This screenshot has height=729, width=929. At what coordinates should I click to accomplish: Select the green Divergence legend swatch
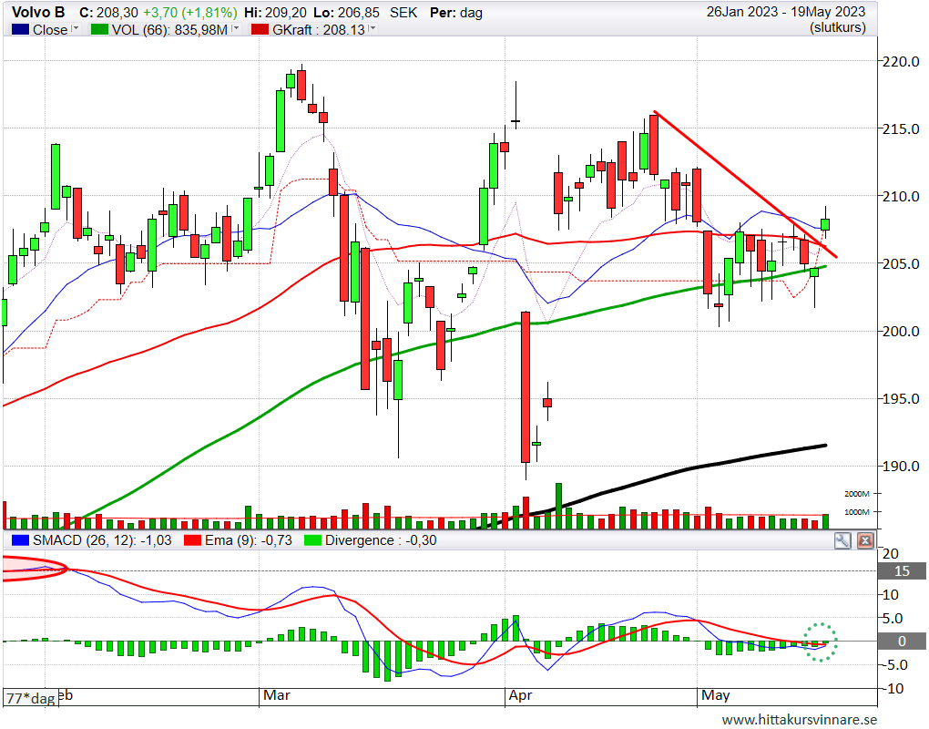coord(312,540)
